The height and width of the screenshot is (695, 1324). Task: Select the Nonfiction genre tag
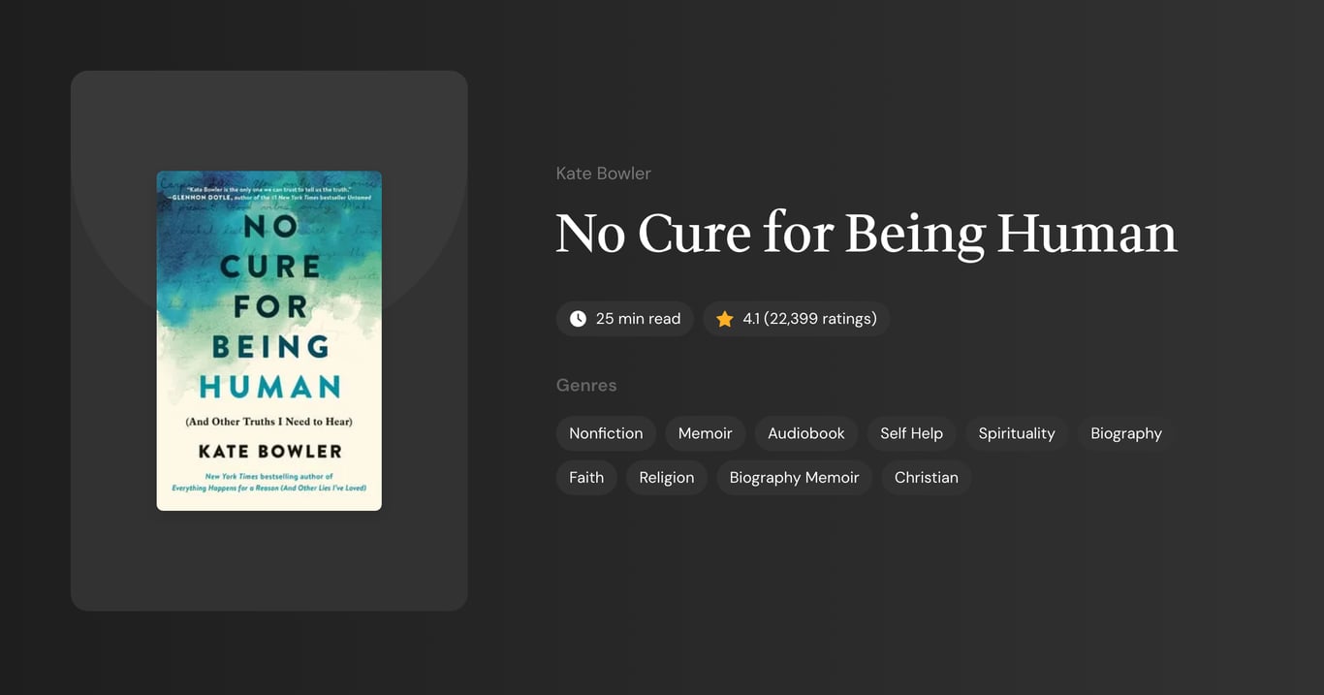tap(606, 433)
